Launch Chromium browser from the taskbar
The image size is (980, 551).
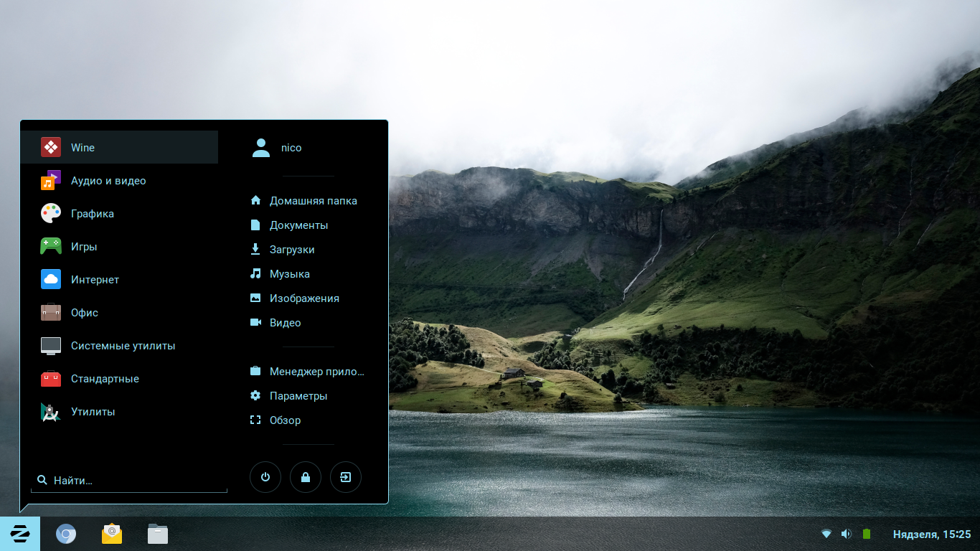(x=66, y=534)
